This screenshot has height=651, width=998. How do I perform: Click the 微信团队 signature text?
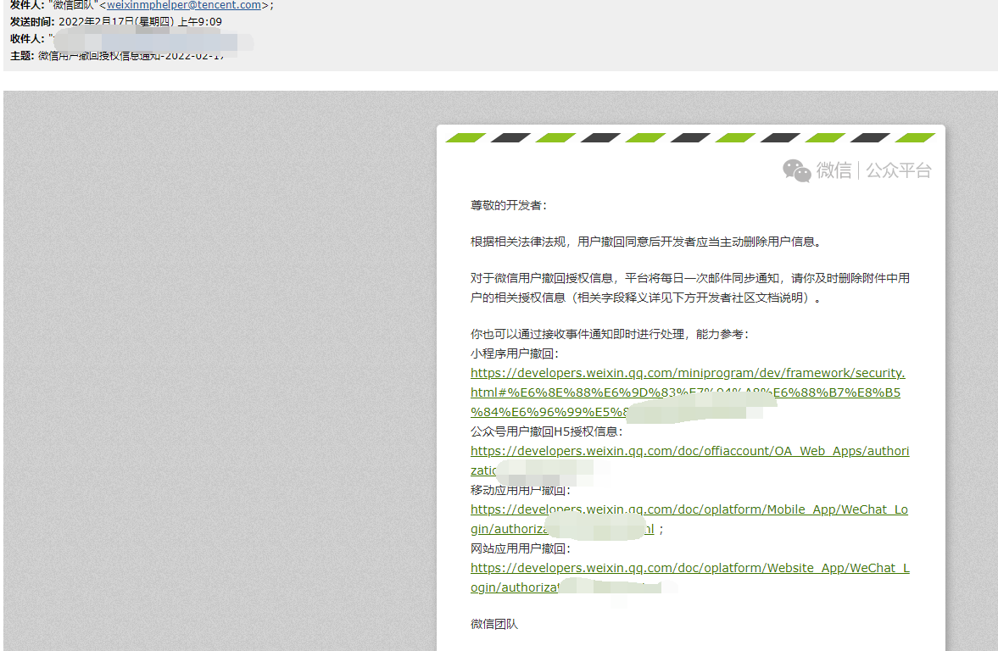[494, 624]
